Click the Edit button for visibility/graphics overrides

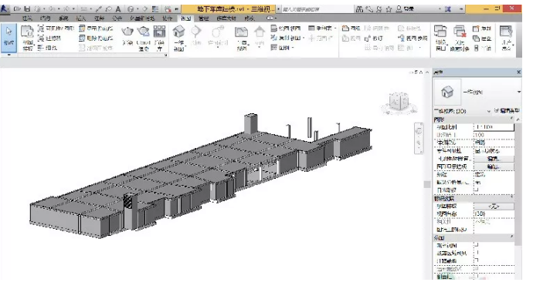point(494,159)
